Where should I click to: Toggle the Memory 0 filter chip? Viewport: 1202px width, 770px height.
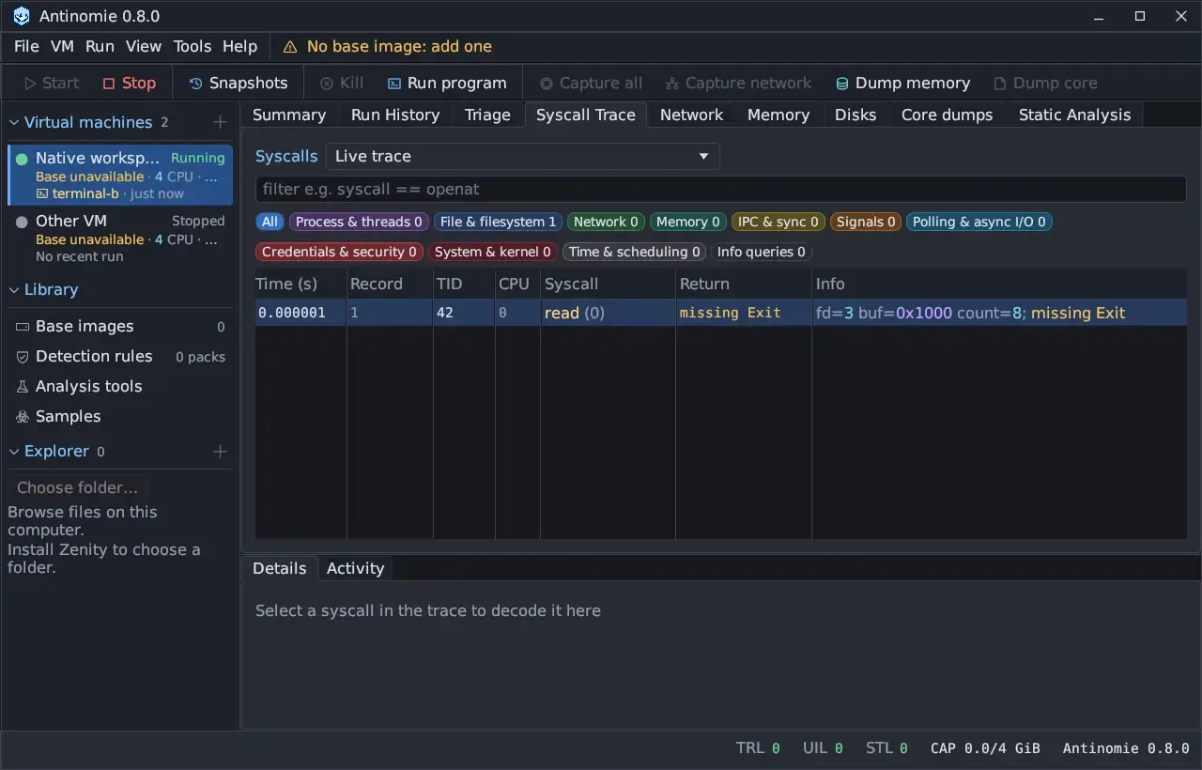click(x=688, y=222)
